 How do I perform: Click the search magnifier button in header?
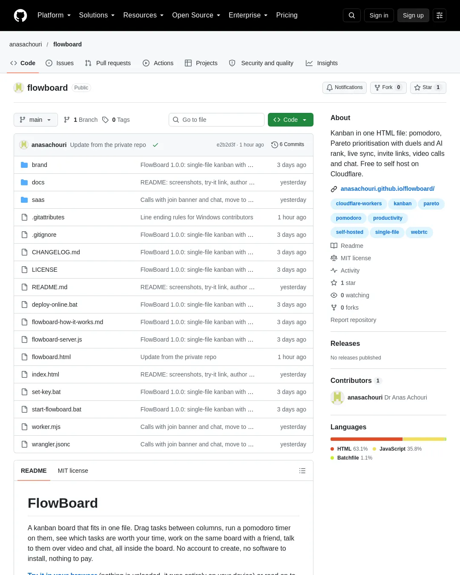coord(352,15)
